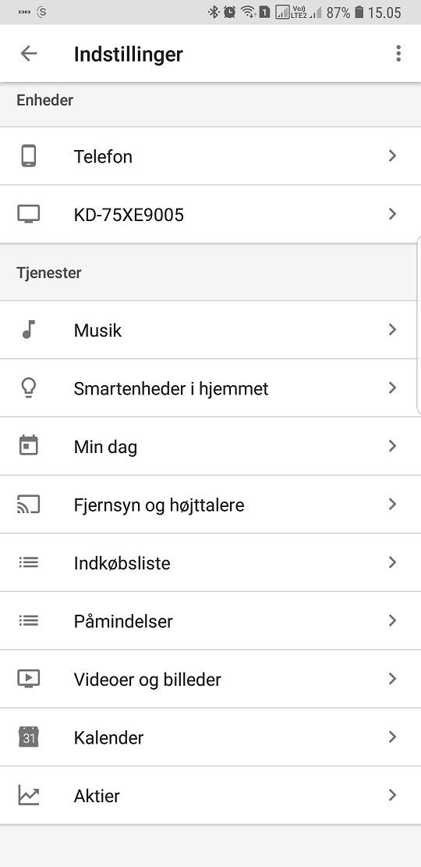Open the KD-75XE9005 device settings
421x867 pixels.
click(210, 214)
